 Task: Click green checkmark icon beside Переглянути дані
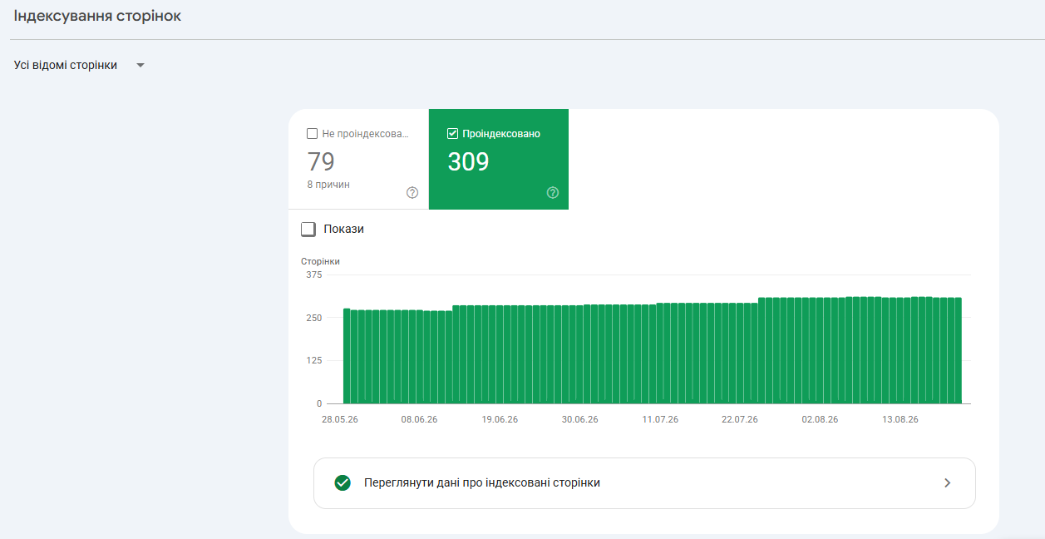(x=342, y=482)
